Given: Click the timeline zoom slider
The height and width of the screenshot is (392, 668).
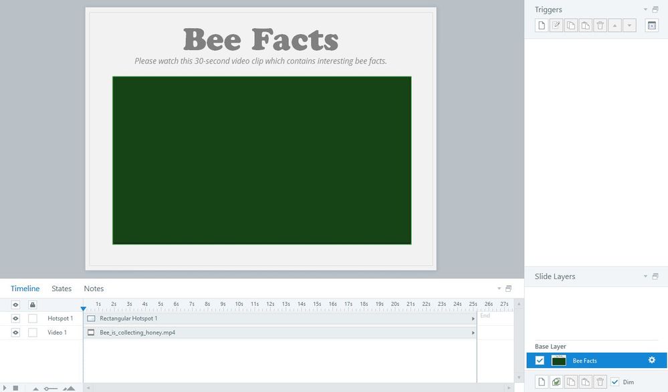Looking at the screenshot, I should pyautogui.click(x=51, y=388).
